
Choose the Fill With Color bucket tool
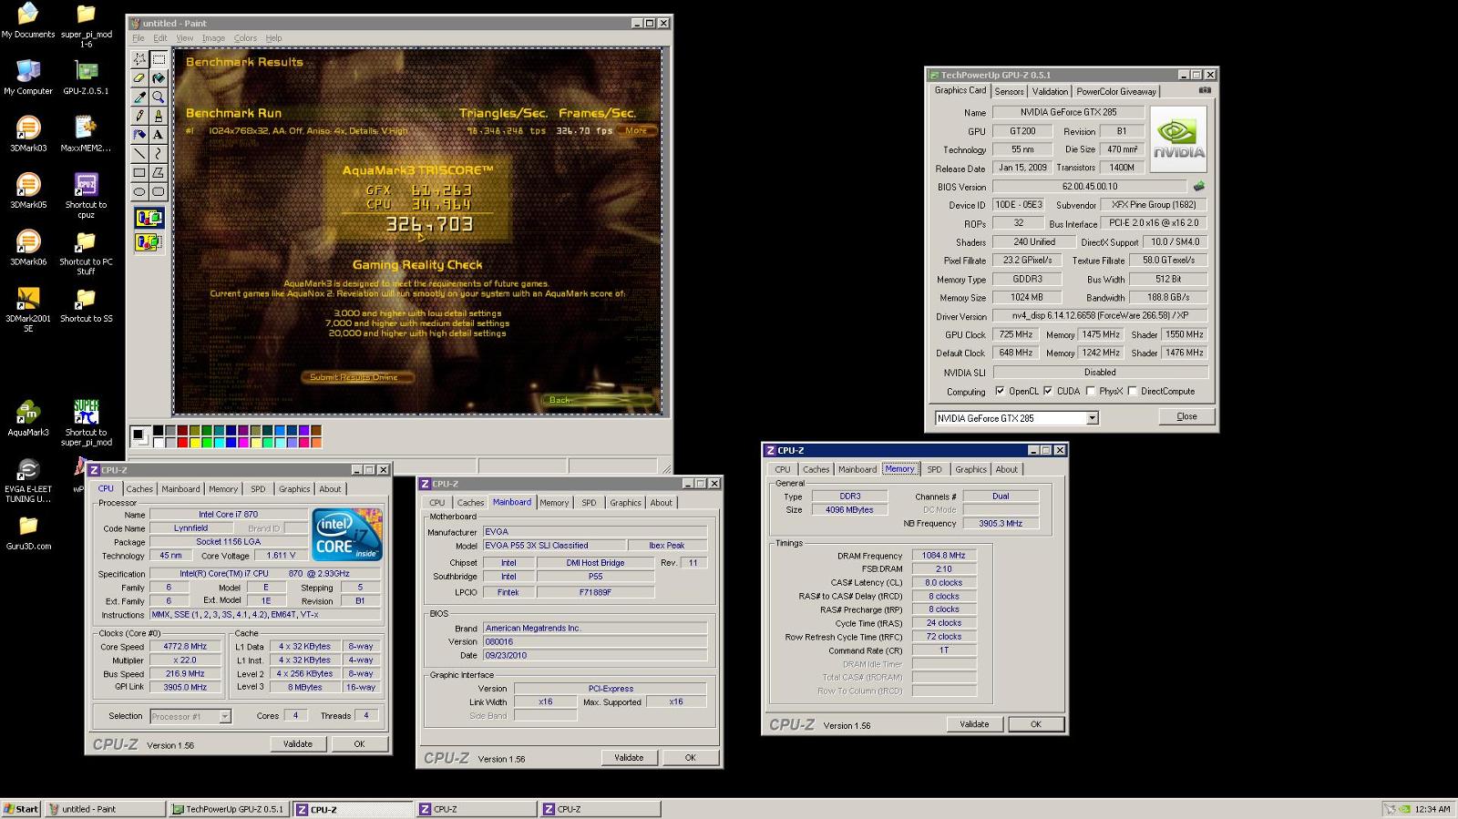(159, 78)
